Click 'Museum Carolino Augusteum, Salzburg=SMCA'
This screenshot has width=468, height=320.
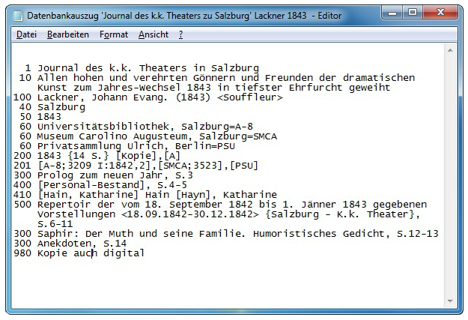(x=157, y=136)
